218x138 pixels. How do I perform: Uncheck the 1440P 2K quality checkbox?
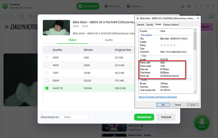(x=47, y=88)
